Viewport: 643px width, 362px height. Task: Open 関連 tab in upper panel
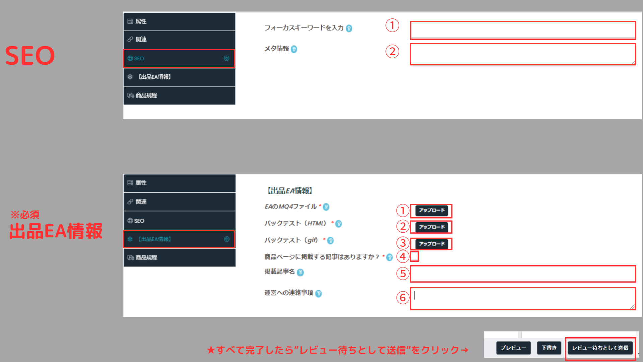[x=179, y=40]
